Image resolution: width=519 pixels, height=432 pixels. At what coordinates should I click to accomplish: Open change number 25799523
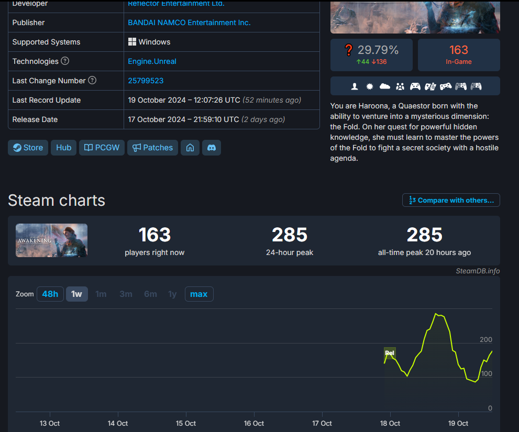146,81
